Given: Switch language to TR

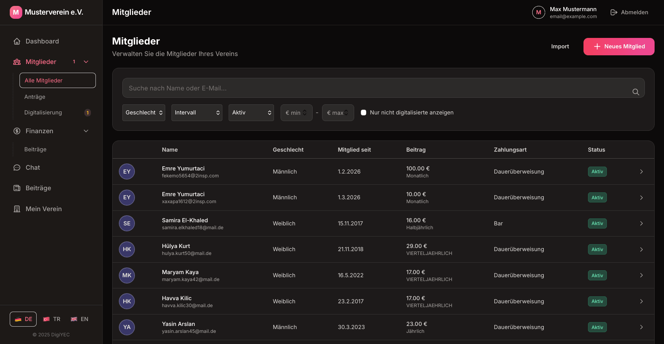Looking at the screenshot, I should pyautogui.click(x=52, y=319).
